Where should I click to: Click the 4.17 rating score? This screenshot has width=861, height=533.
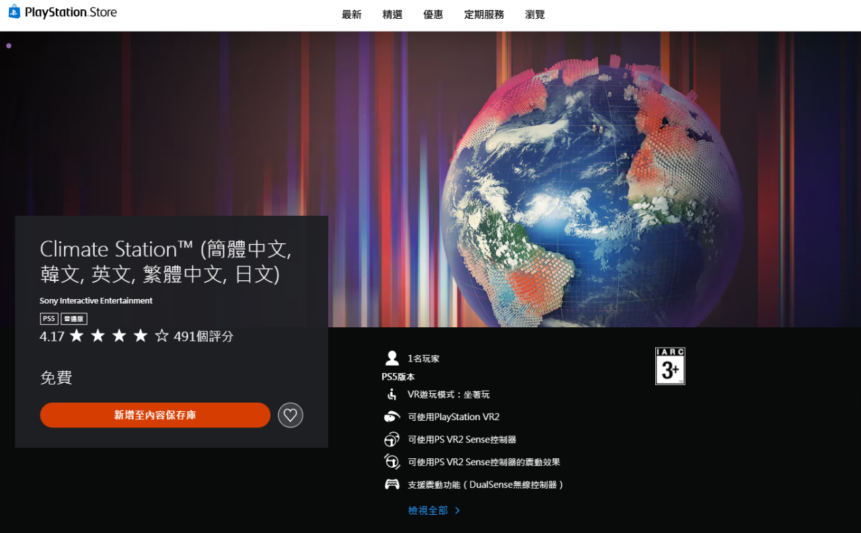click(52, 336)
